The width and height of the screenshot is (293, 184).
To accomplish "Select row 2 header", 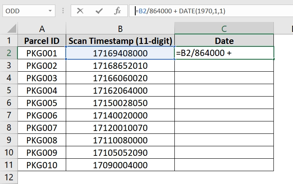I will click(9, 53).
